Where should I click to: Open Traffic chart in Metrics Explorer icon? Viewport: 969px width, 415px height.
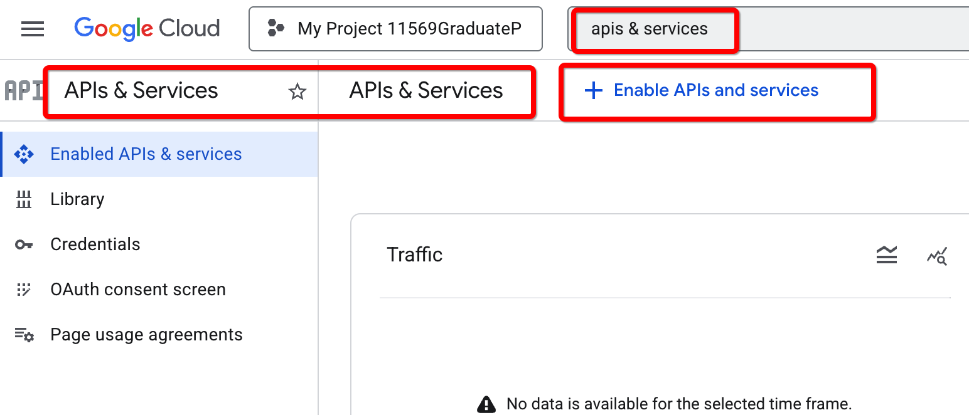pyautogui.click(x=937, y=256)
